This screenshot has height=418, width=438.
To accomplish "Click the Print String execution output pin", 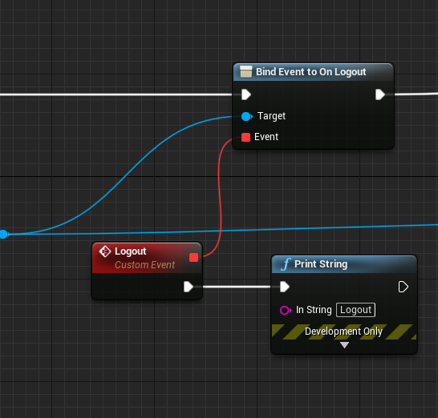I will (403, 287).
